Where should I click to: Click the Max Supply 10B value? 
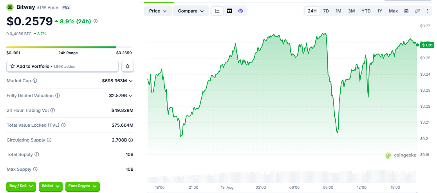point(130,169)
